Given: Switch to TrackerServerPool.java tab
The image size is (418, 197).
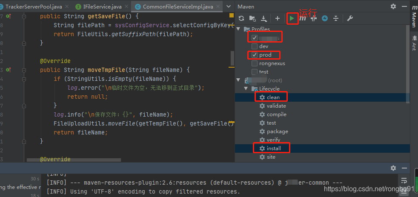Looking at the screenshot, I should [x=34, y=7].
